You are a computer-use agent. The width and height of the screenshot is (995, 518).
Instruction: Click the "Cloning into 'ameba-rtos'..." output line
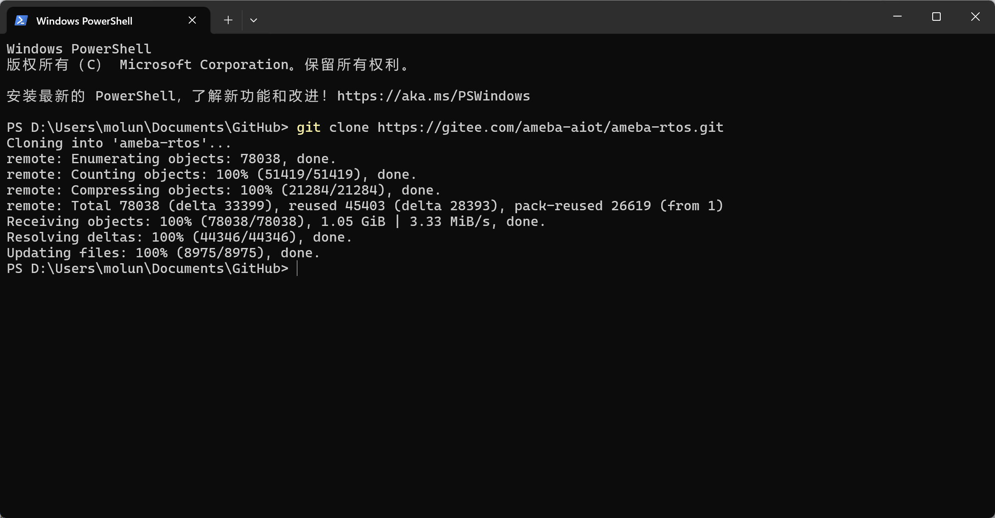tap(119, 143)
